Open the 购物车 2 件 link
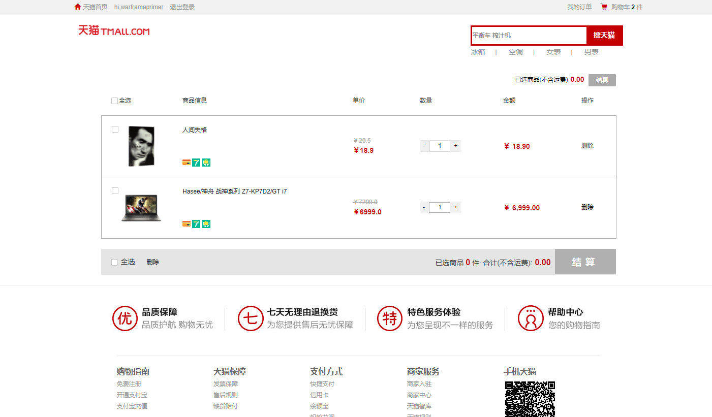The image size is (712, 417). (x=627, y=7)
